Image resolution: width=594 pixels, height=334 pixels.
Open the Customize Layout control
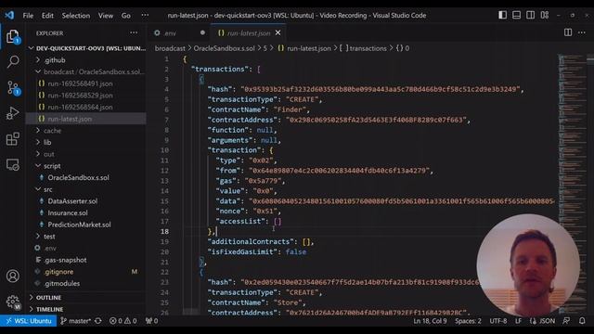pyautogui.click(x=545, y=15)
